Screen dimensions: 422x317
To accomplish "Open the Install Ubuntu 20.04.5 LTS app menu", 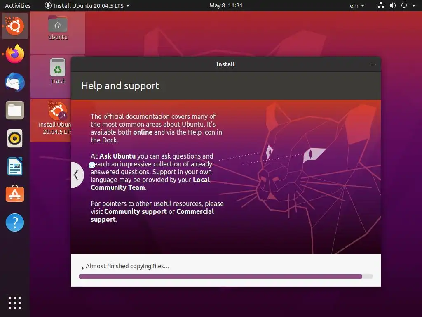I will pos(87,5).
